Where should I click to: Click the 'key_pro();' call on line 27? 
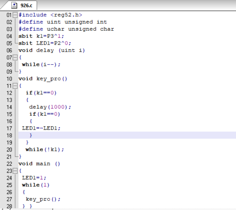[43, 199]
